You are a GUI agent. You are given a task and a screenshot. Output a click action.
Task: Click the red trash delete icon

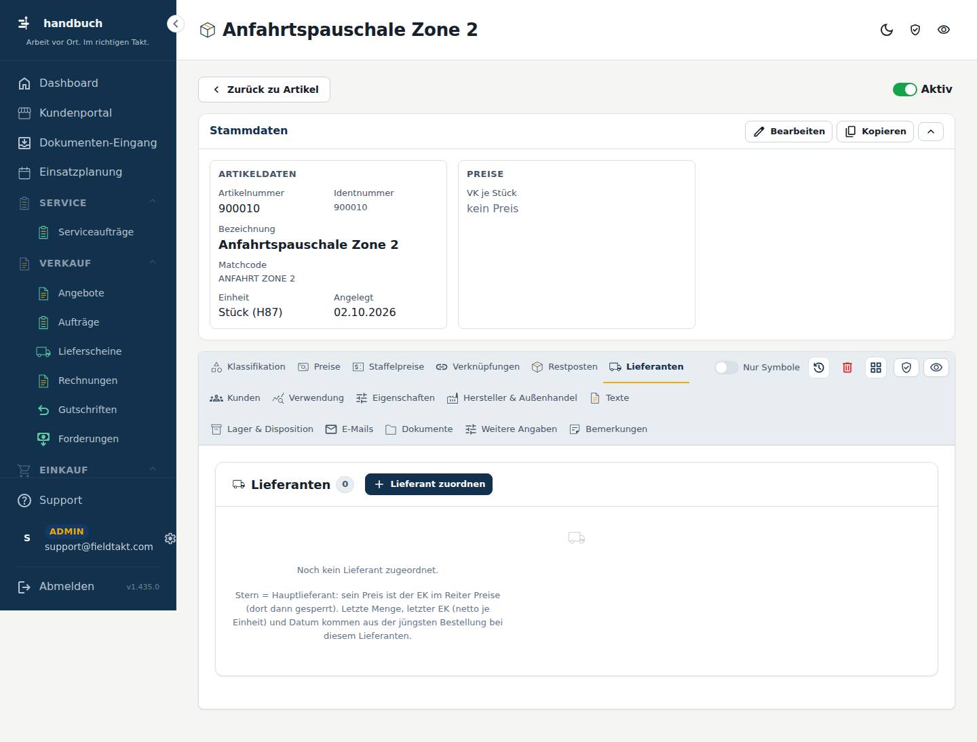click(847, 368)
